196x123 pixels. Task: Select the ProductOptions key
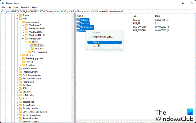(30, 72)
